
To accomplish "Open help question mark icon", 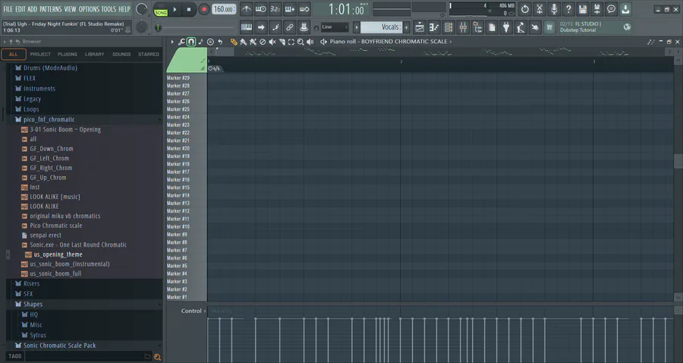I will click(568, 8).
